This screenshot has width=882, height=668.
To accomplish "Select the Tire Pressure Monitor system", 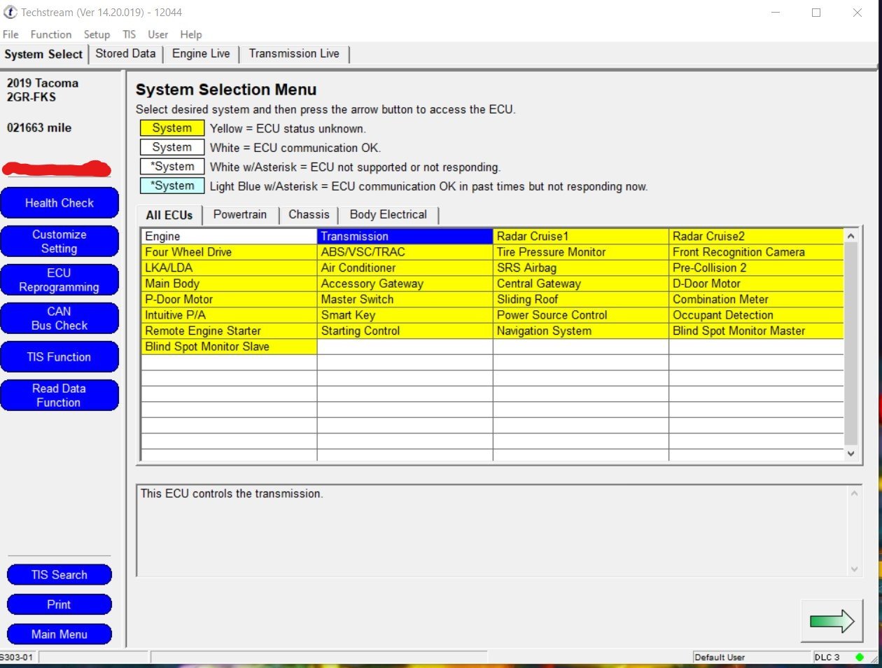I will (581, 252).
